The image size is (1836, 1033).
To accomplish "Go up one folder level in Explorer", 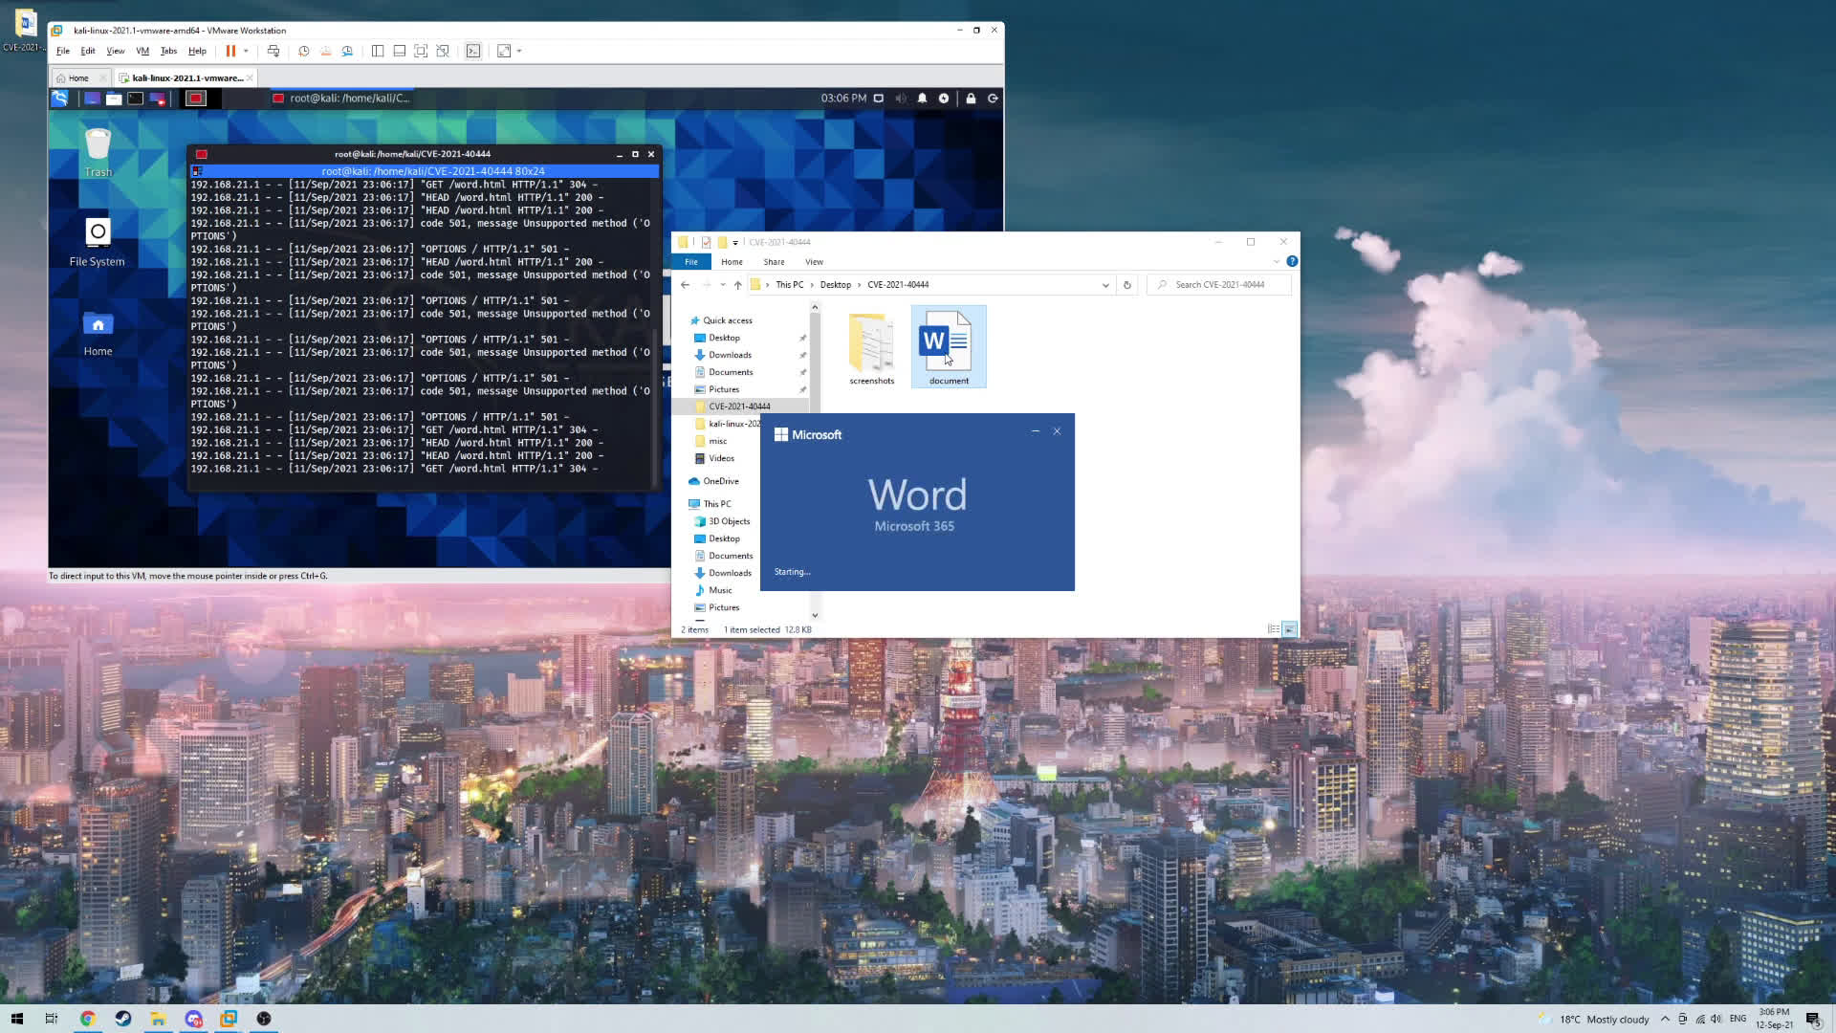I will point(737,285).
